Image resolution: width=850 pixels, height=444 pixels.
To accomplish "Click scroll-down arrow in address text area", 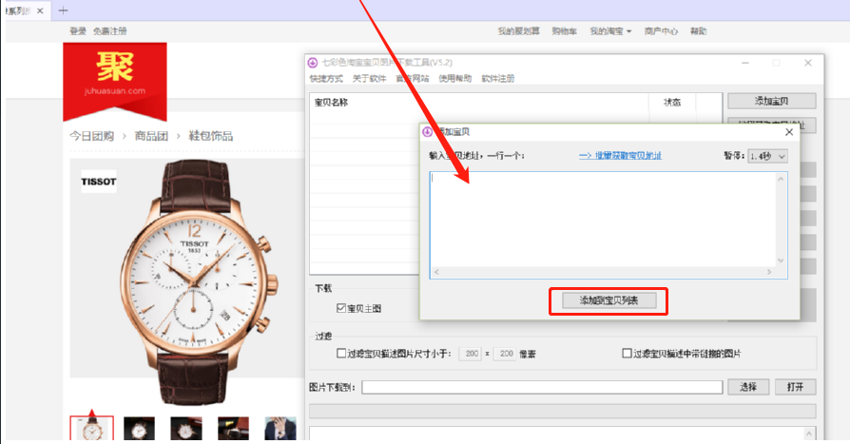I will (x=781, y=261).
